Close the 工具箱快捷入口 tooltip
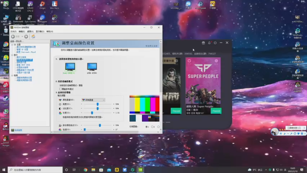This screenshot has height=173, width=307. click(x=304, y=128)
